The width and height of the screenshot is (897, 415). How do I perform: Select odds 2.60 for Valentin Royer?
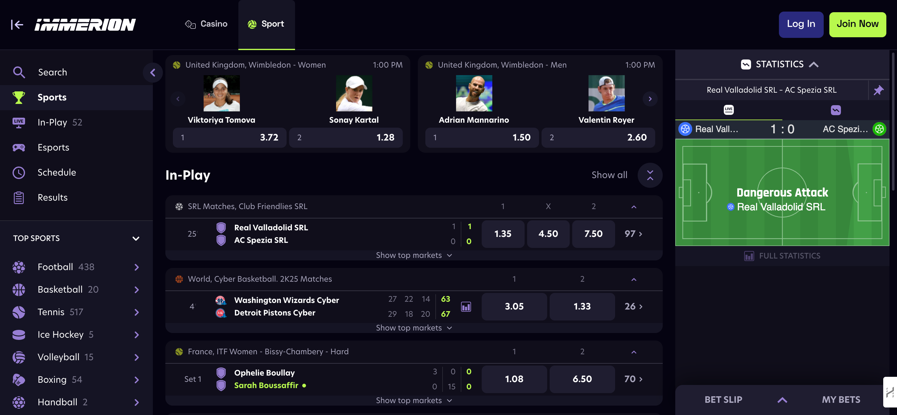tap(598, 137)
